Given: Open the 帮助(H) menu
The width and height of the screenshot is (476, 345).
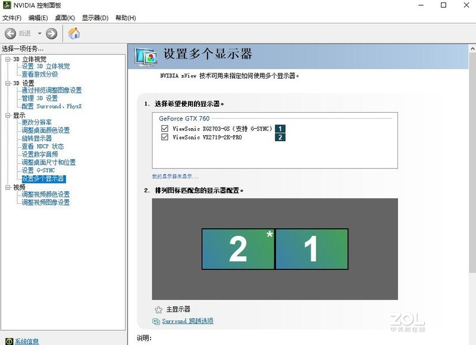Looking at the screenshot, I should tap(126, 18).
